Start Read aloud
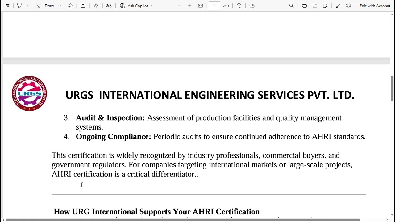395x222 pixels. click(x=96, y=6)
